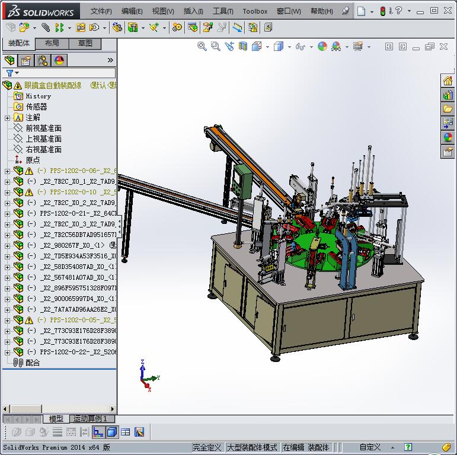Open the SolidWorks Resources home task pane
The width and height of the screenshot is (457, 455).
point(448,81)
